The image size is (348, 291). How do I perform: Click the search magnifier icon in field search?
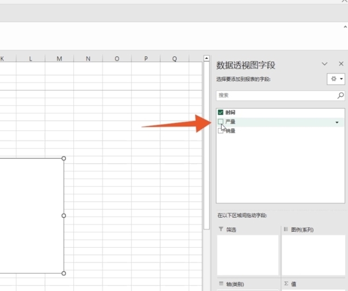pos(341,95)
